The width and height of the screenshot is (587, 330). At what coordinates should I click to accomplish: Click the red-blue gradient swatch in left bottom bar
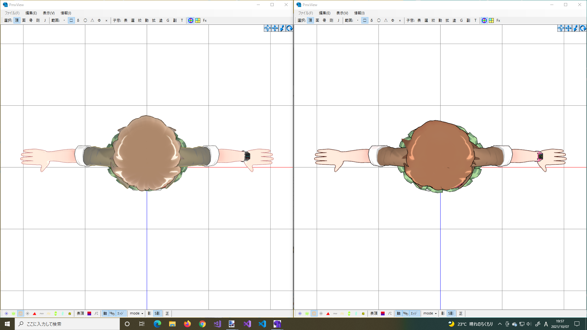click(x=89, y=313)
